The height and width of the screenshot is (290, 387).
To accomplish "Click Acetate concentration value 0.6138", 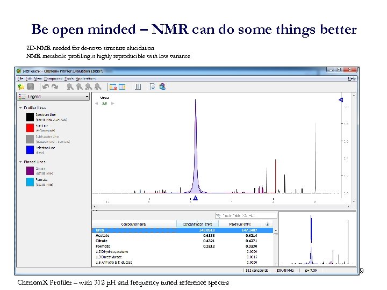I will (x=209, y=236).
